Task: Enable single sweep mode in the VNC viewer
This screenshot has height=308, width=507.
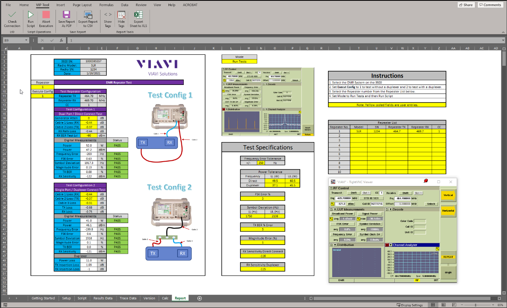Action: [x=448, y=272]
